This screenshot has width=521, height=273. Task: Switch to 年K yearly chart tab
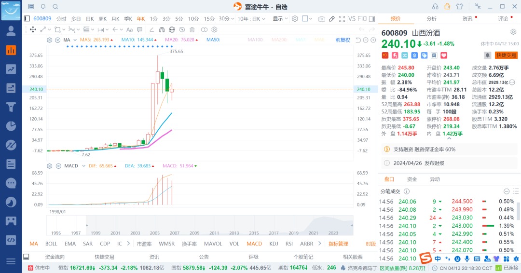point(141,19)
